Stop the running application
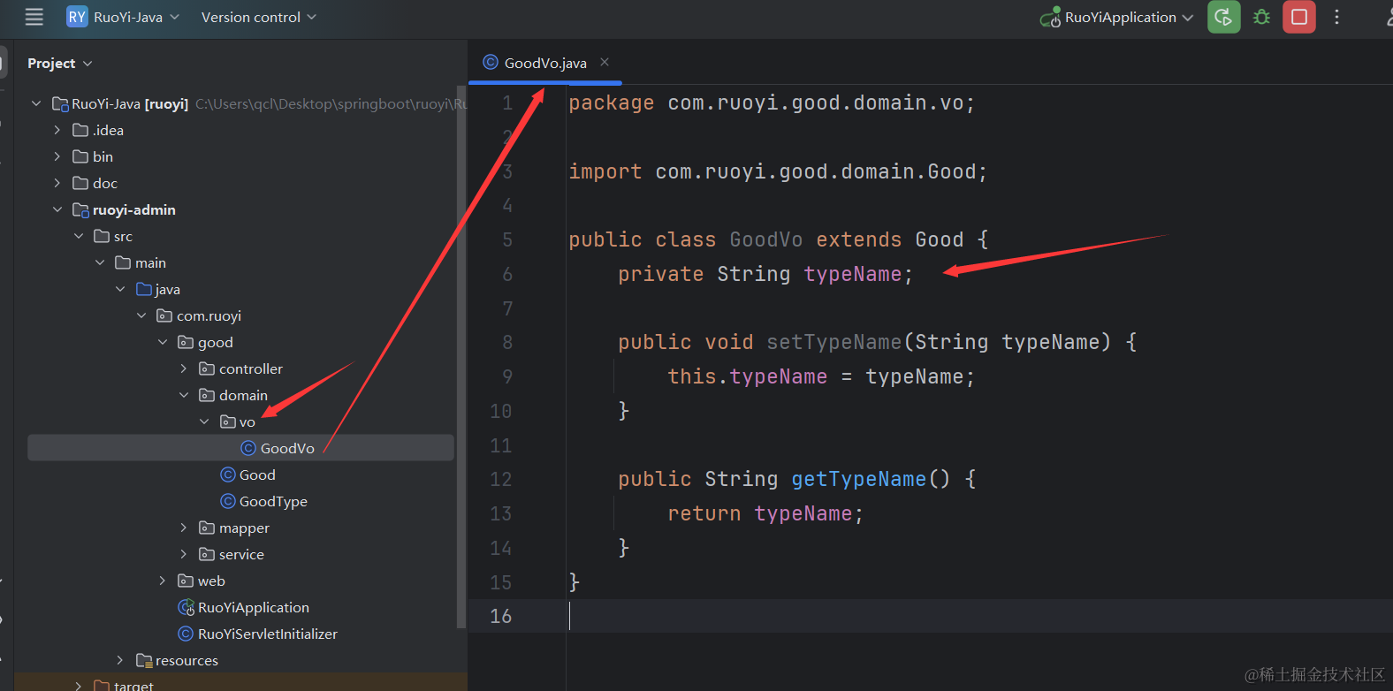The height and width of the screenshot is (691, 1393). [x=1298, y=17]
